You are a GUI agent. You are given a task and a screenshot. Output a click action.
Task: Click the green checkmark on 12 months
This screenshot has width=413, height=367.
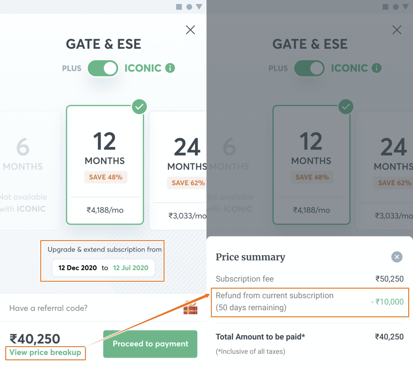[139, 107]
